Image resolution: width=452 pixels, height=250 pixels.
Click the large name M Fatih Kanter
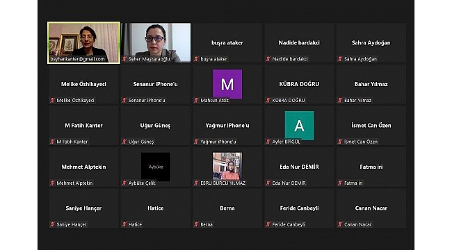point(83,126)
